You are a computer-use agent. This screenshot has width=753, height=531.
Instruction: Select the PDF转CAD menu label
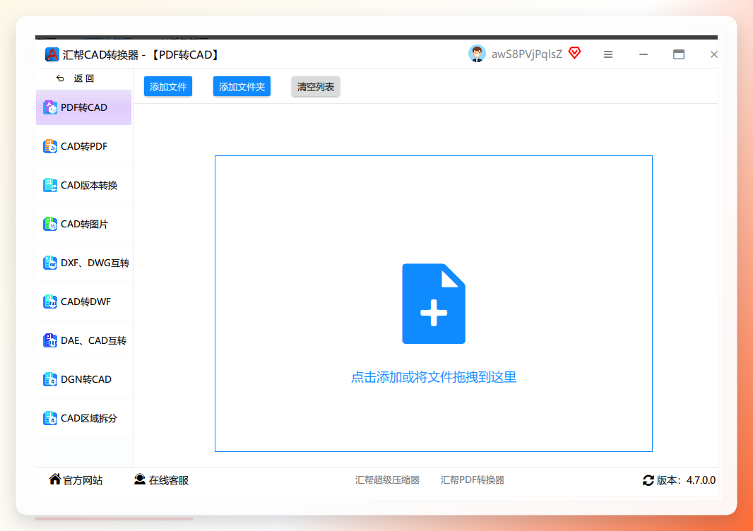point(84,107)
